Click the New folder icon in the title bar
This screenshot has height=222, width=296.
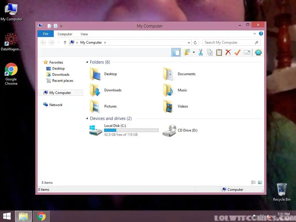pyautogui.click(x=55, y=26)
